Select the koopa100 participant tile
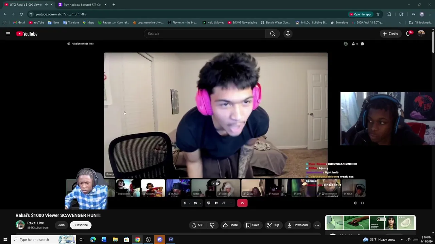Screen dimensions: 435x244 tap(153, 188)
